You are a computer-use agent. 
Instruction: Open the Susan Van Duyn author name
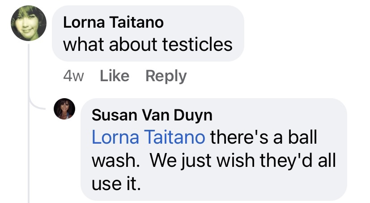click(x=152, y=116)
